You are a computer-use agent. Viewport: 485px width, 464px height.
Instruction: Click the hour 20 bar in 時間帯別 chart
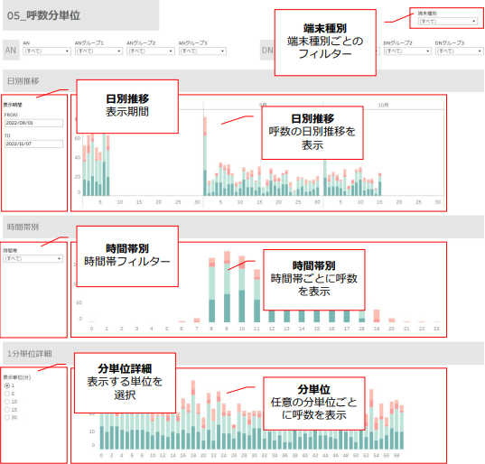[x=392, y=320]
